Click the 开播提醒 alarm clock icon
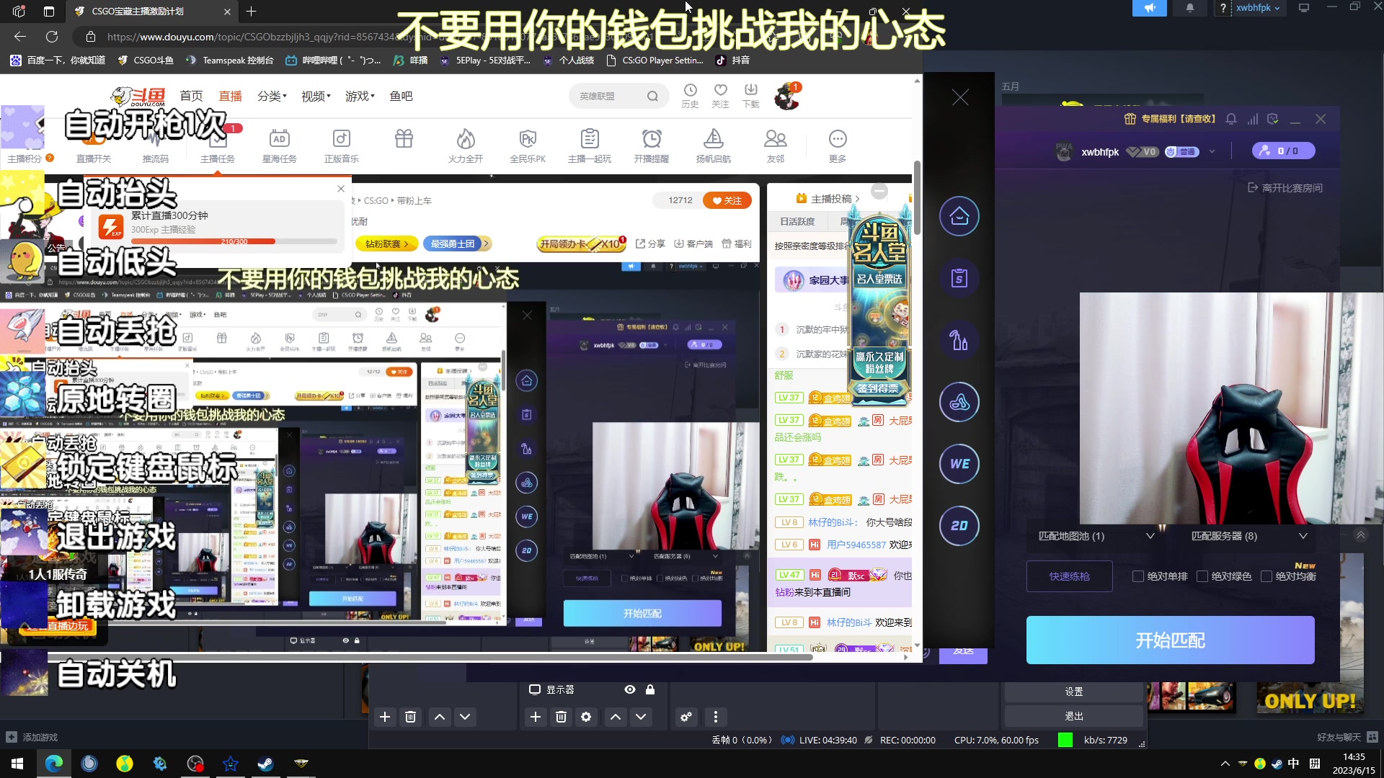 (652, 138)
